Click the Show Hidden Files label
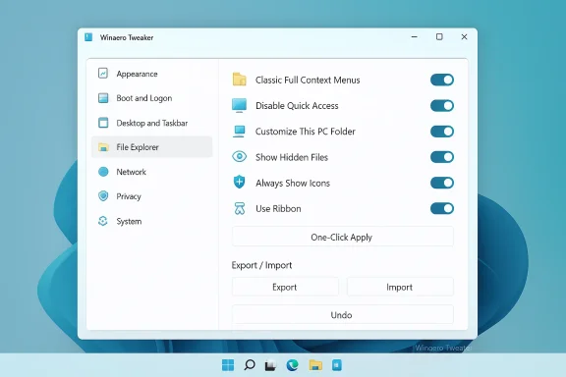 tap(292, 157)
